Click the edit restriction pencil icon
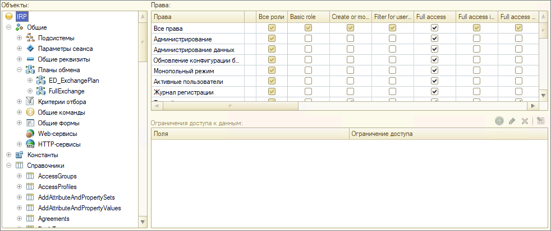Image resolution: width=551 pixels, height=231 pixels. point(512,121)
